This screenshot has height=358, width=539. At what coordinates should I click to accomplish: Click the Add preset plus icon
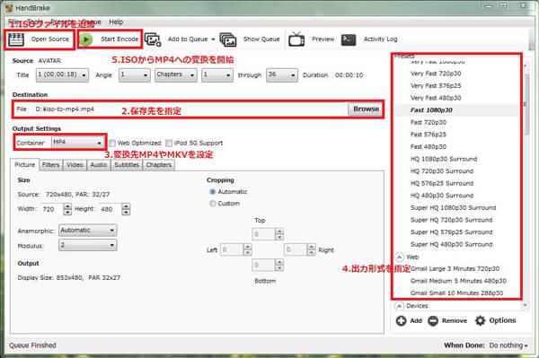point(401,320)
